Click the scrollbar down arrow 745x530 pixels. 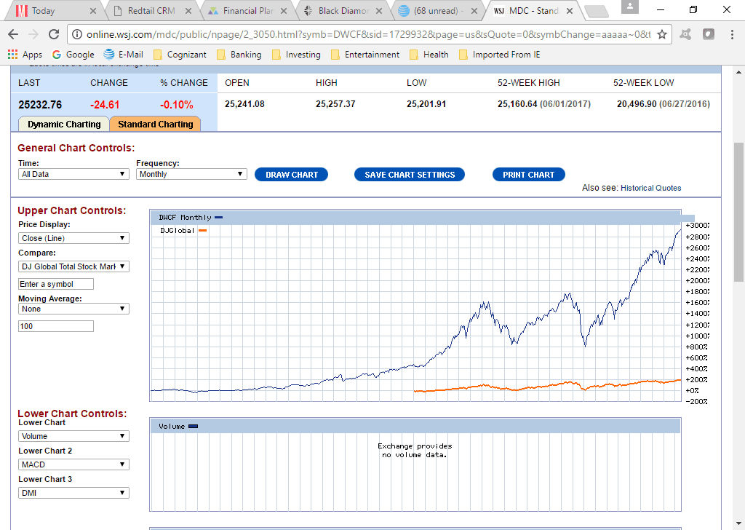click(x=738, y=523)
